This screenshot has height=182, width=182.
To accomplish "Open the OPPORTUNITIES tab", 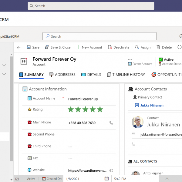I will tap(167, 75).
